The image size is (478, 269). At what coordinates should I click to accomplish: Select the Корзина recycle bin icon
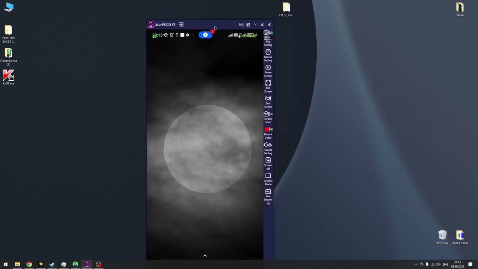443,237
